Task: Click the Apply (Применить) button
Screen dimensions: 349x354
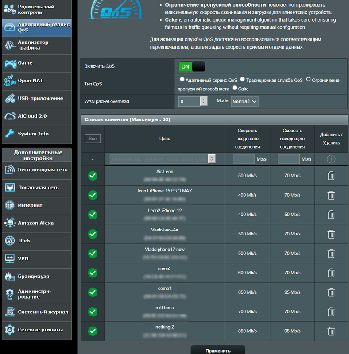Action: tap(218, 350)
